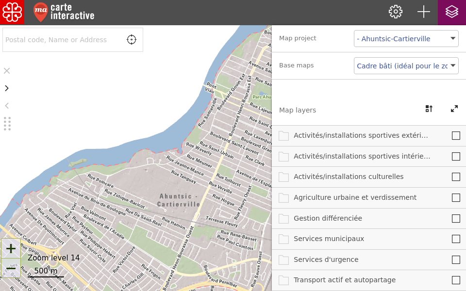Click the address search input field

pos(63,40)
